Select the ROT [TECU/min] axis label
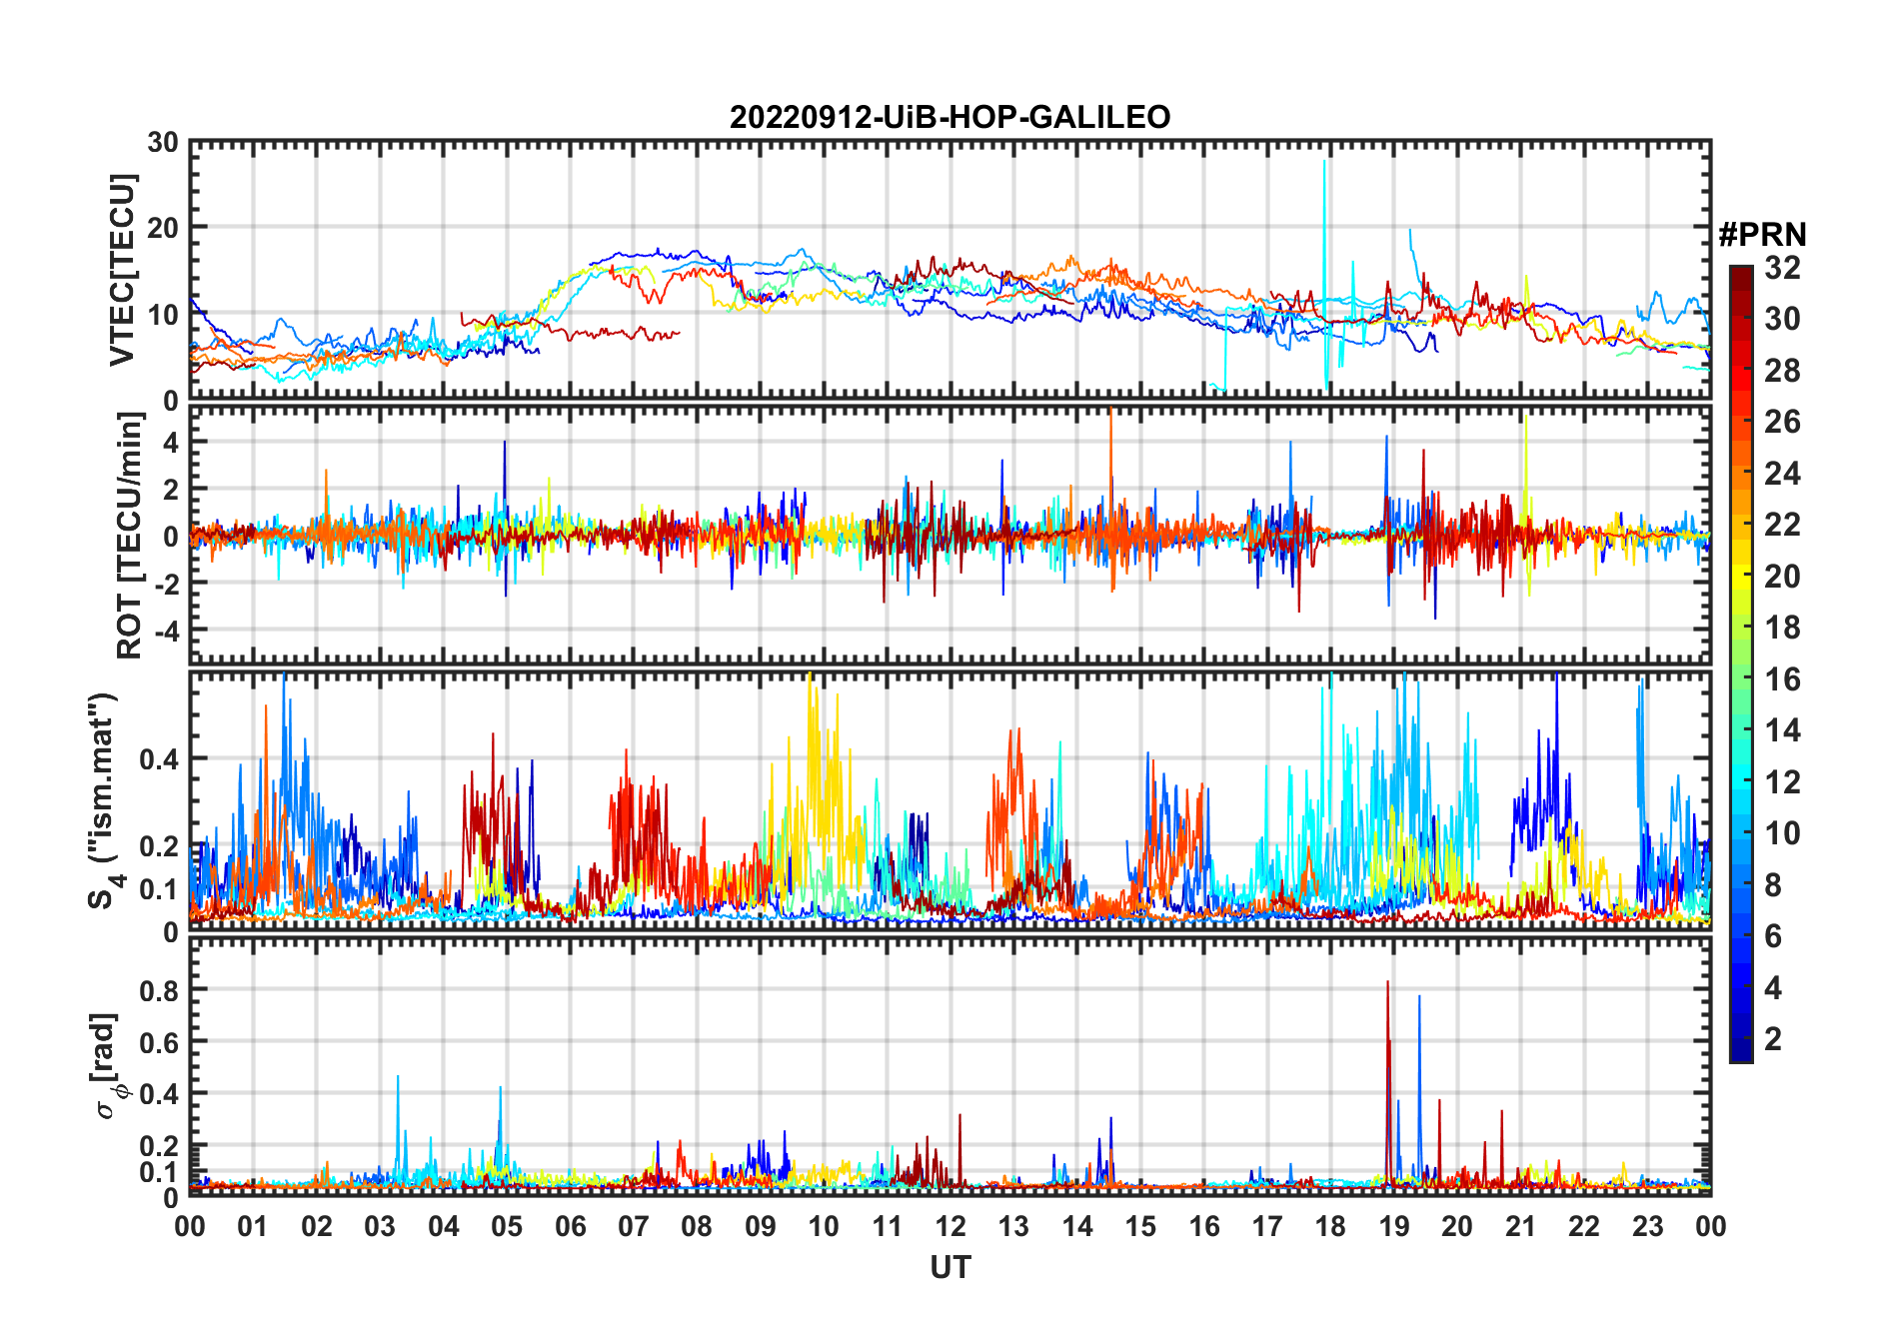The height and width of the screenshot is (1329, 1901). [129, 535]
